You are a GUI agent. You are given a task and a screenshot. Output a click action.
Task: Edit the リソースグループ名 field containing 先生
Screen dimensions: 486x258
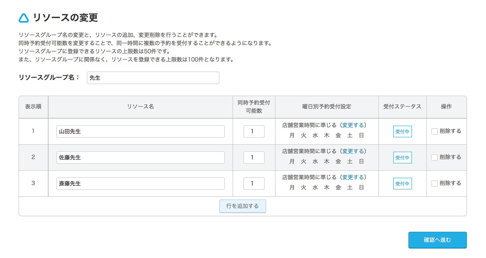153,78
